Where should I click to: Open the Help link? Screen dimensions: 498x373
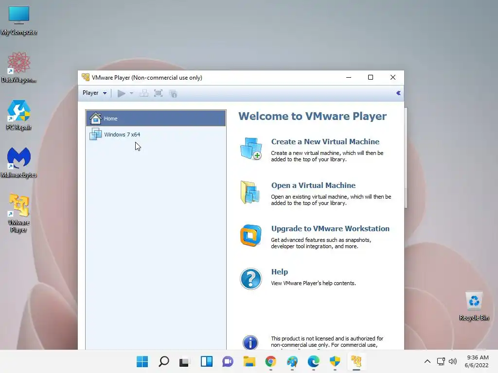click(280, 272)
